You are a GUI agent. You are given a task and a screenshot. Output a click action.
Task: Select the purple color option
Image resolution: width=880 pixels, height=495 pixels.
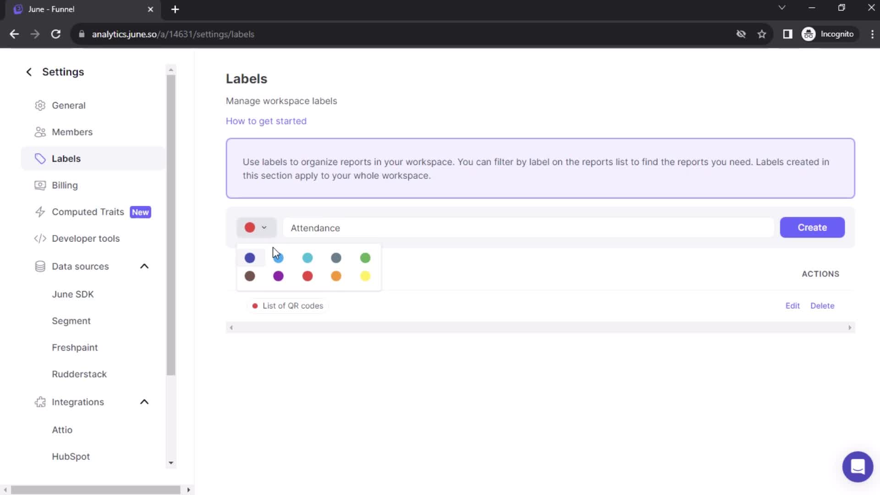[x=279, y=276]
